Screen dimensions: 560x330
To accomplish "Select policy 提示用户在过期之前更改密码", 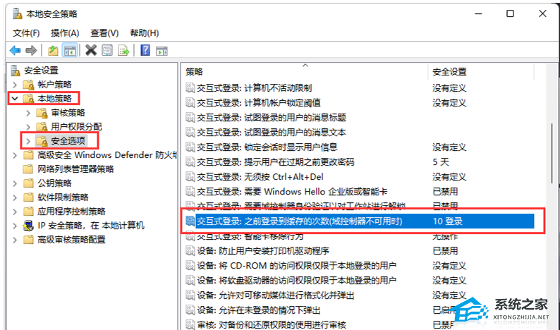I will click(x=275, y=162).
